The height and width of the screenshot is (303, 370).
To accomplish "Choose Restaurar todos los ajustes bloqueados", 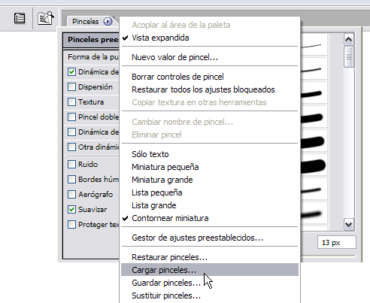I will click(210, 89).
